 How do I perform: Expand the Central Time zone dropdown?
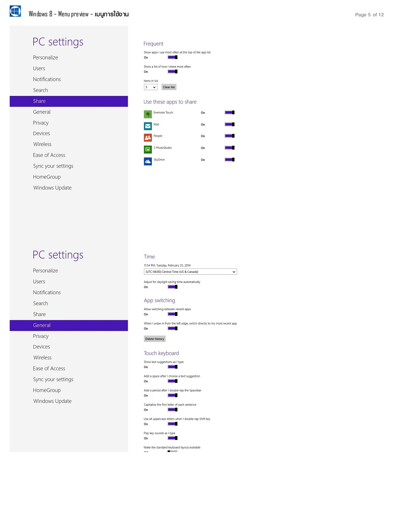pyautogui.click(x=190, y=272)
